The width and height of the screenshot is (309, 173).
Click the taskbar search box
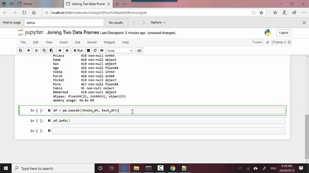point(53,168)
